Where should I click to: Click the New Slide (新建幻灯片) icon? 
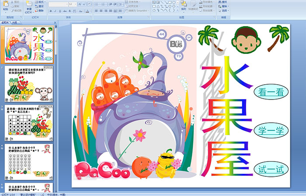click(29, 4)
